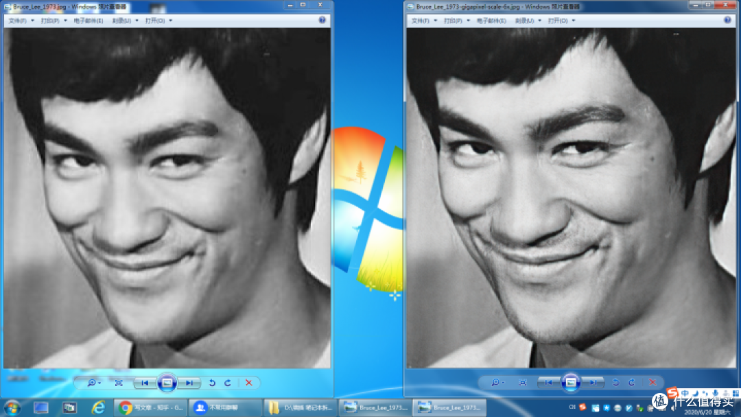
Task: Expand 打印 dropdown arrow in left viewer
Action: click(x=65, y=21)
